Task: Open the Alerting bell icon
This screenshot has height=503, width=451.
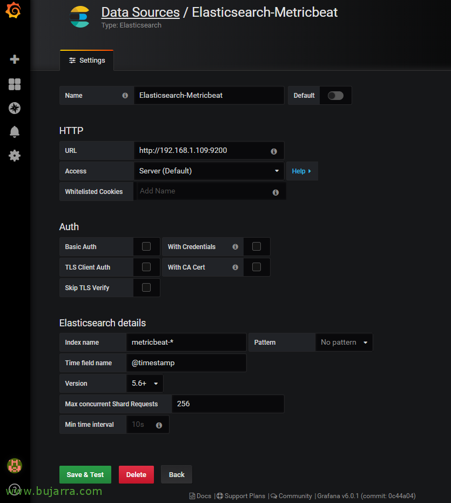Action: coord(15,131)
